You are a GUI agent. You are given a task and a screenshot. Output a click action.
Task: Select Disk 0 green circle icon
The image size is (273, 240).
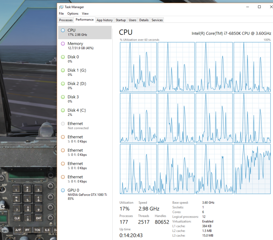pos(63,57)
